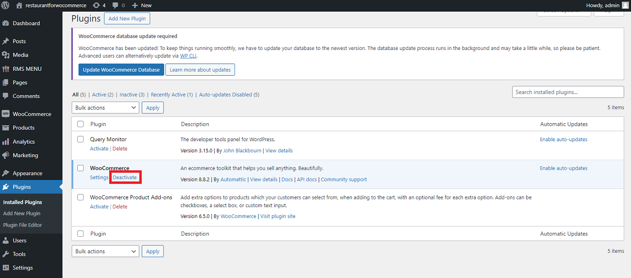Open View details for Query Monitor
The height and width of the screenshot is (278, 631).
(x=279, y=150)
